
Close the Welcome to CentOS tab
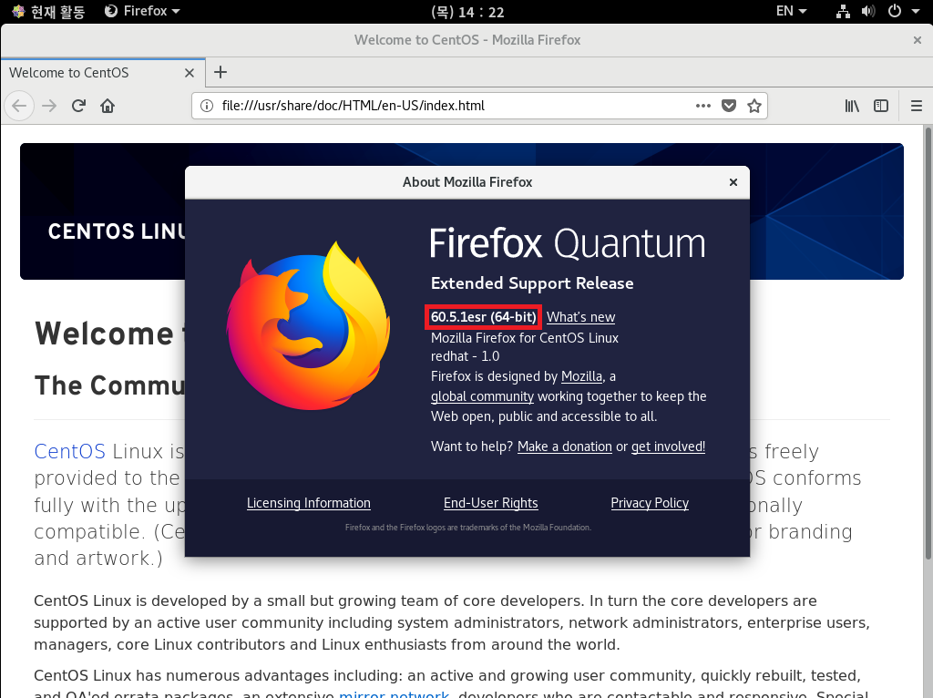tap(190, 73)
